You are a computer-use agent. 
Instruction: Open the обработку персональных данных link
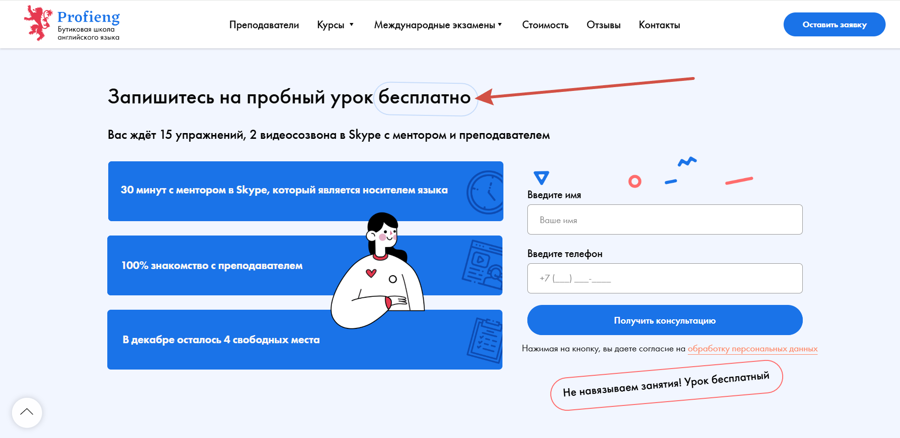752,348
